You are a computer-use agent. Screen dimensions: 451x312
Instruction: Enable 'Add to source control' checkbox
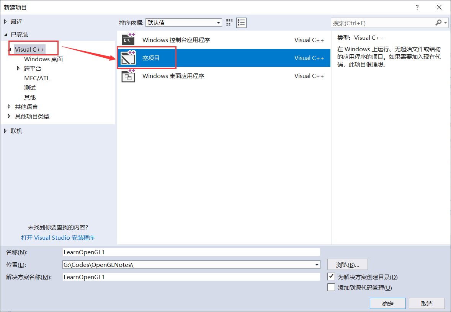[331, 287]
